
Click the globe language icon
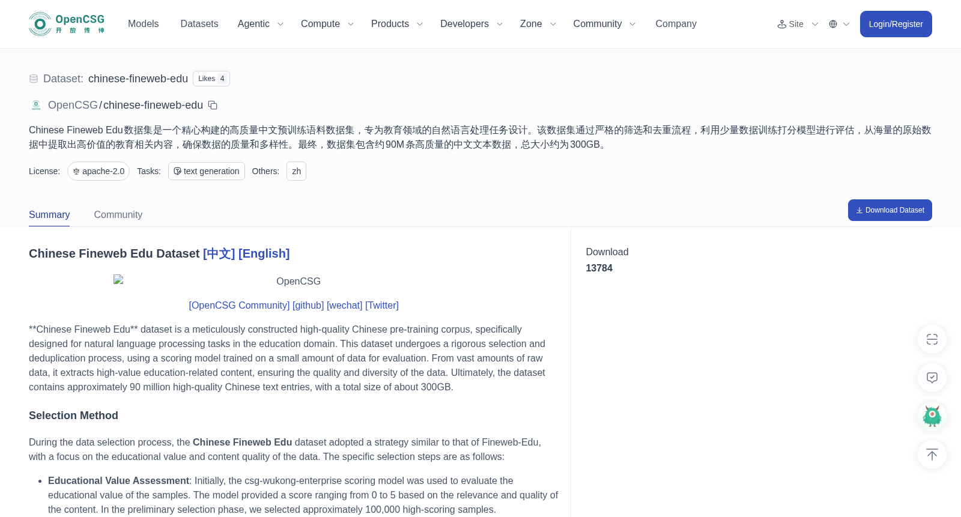tap(833, 24)
